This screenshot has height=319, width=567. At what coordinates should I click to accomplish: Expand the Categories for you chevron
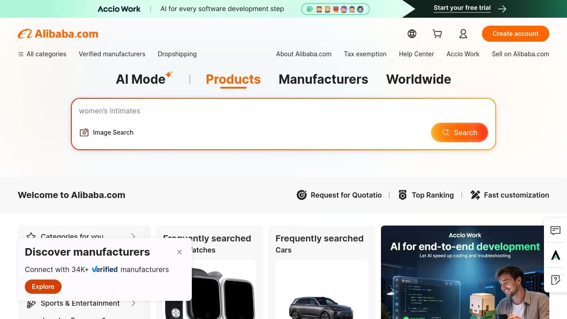[133, 236]
